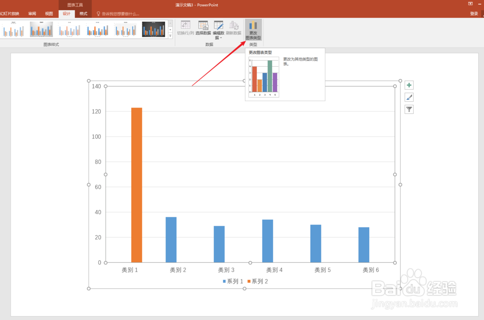This screenshot has width=484, height=320.
Task: Apply the second chart style with gray background
Action: tap(41, 29)
